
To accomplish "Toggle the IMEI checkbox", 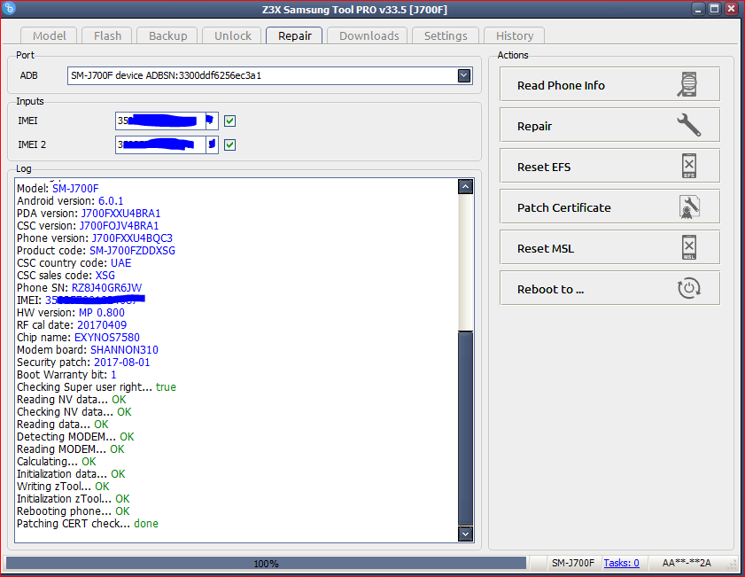I will click(229, 121).
